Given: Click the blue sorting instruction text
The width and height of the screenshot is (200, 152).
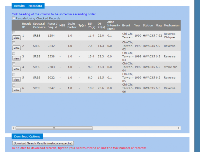Looking at the screenshot, I should pos(53,14).
